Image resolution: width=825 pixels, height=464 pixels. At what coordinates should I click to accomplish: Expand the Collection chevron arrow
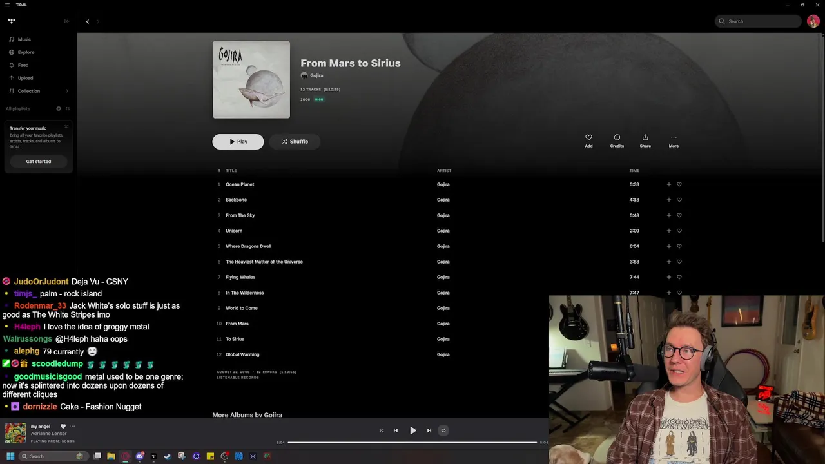pos(67,91)
